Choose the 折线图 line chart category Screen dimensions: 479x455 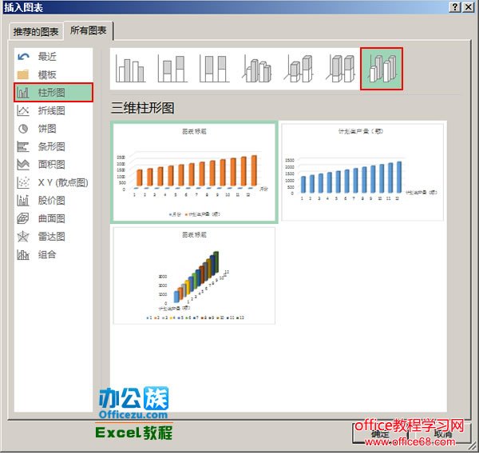(53, 110)
